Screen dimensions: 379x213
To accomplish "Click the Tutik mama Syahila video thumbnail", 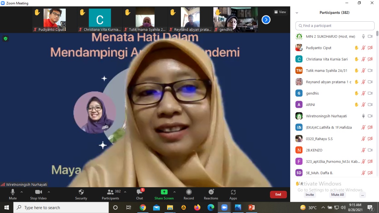I will point(145,20).
